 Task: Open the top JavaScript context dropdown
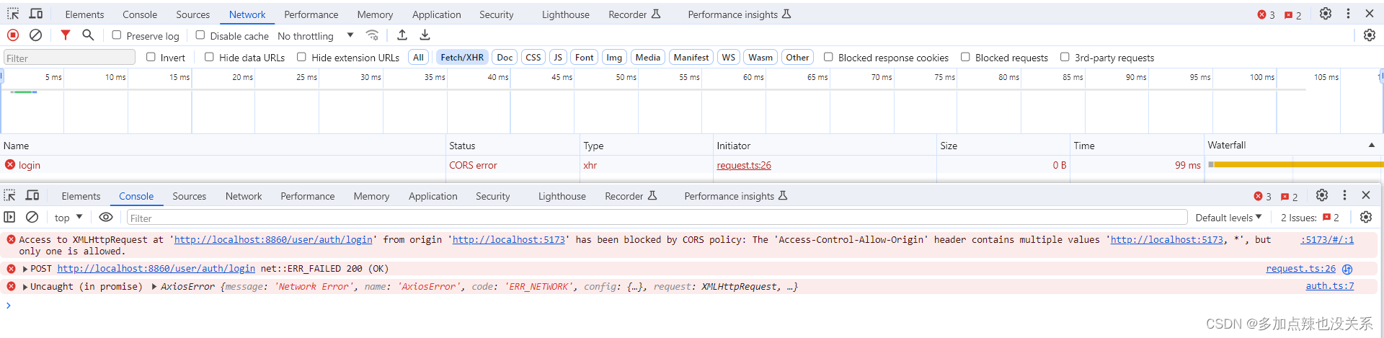tap(68, 218)
